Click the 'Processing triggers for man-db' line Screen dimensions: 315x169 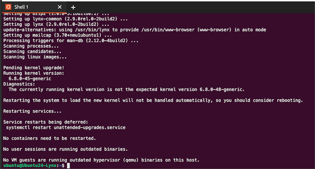click(71, 41)
